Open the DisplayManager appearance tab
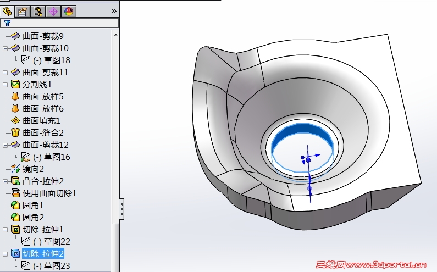Viewport: 437px width, 272px height. [69, 12]
